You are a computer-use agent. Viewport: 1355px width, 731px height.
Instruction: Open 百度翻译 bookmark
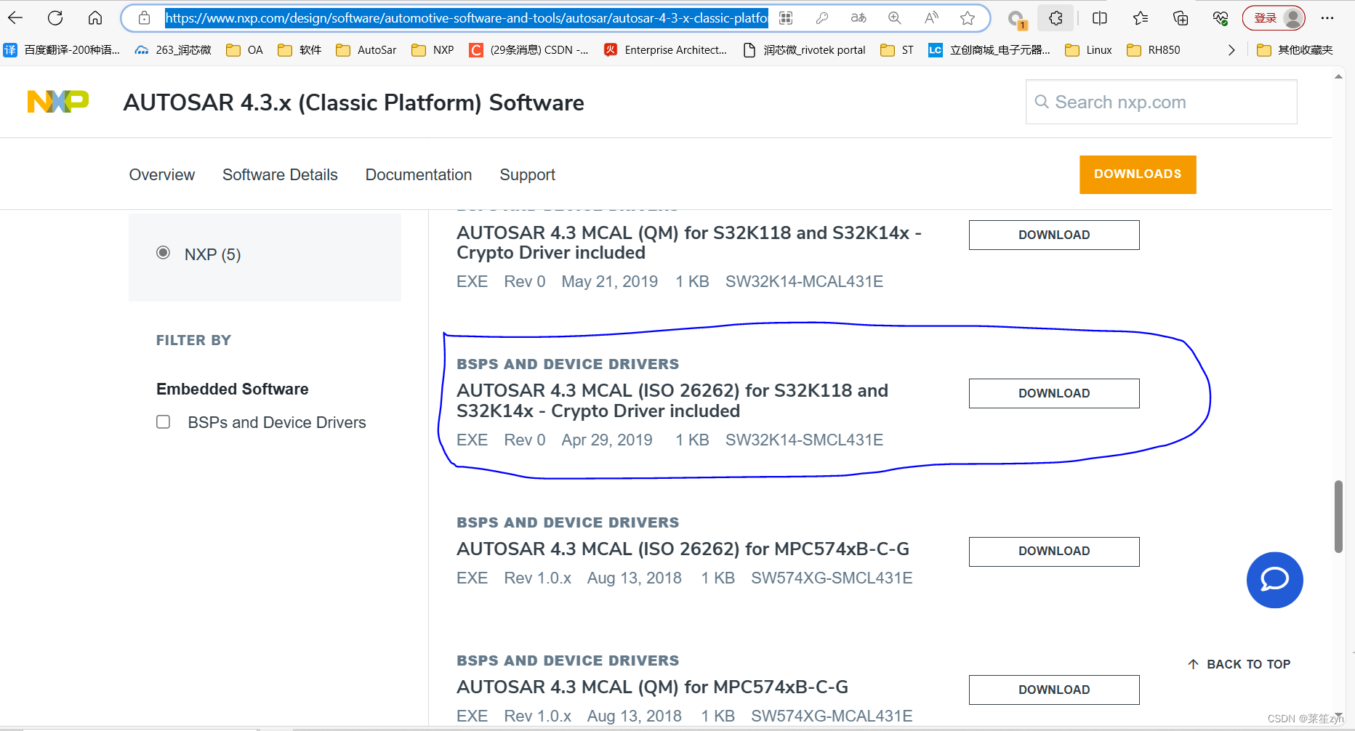coord(62,50)
